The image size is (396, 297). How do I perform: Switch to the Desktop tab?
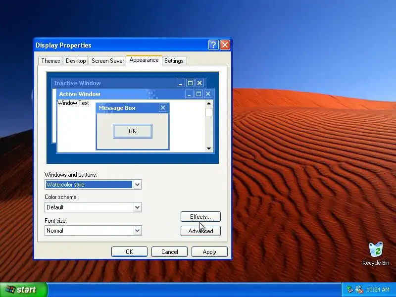click(x=76, y=61)
